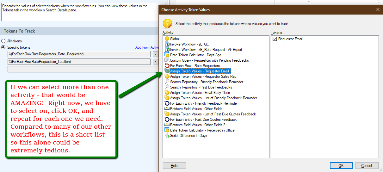Select For Each Entry - Friendly Feedback Reminder
Screen dimensions: 383x172
[204, 103]
